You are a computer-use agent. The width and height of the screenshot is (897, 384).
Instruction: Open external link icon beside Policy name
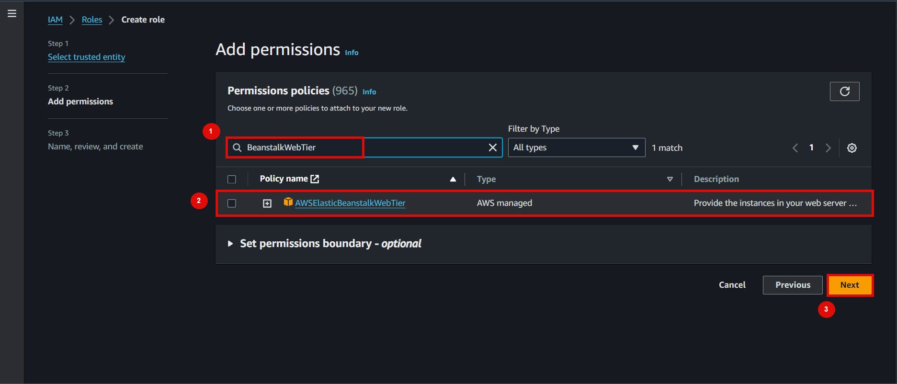coord(315,179)
